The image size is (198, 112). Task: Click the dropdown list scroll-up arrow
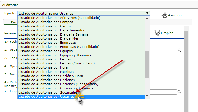click(x=147, y=18)
